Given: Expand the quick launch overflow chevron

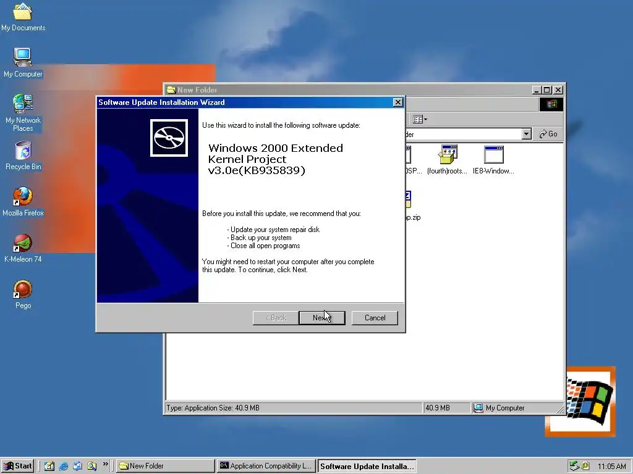Looking at the screenshot, I should tap(105, 464).
